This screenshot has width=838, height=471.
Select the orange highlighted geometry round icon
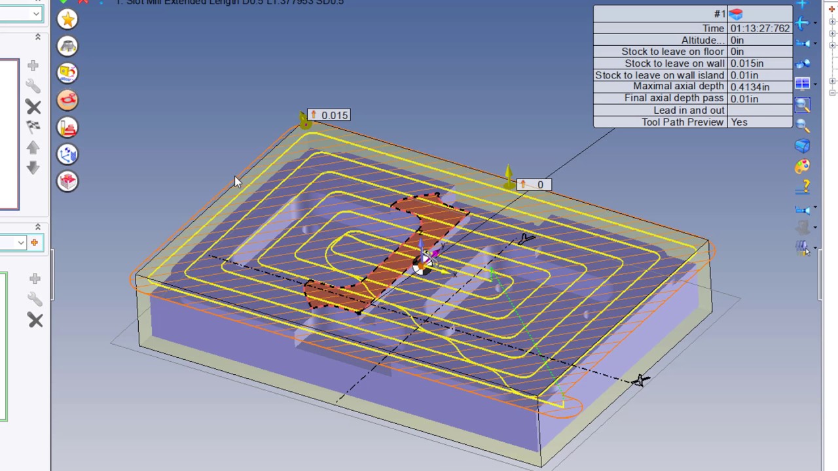(67, 99)
